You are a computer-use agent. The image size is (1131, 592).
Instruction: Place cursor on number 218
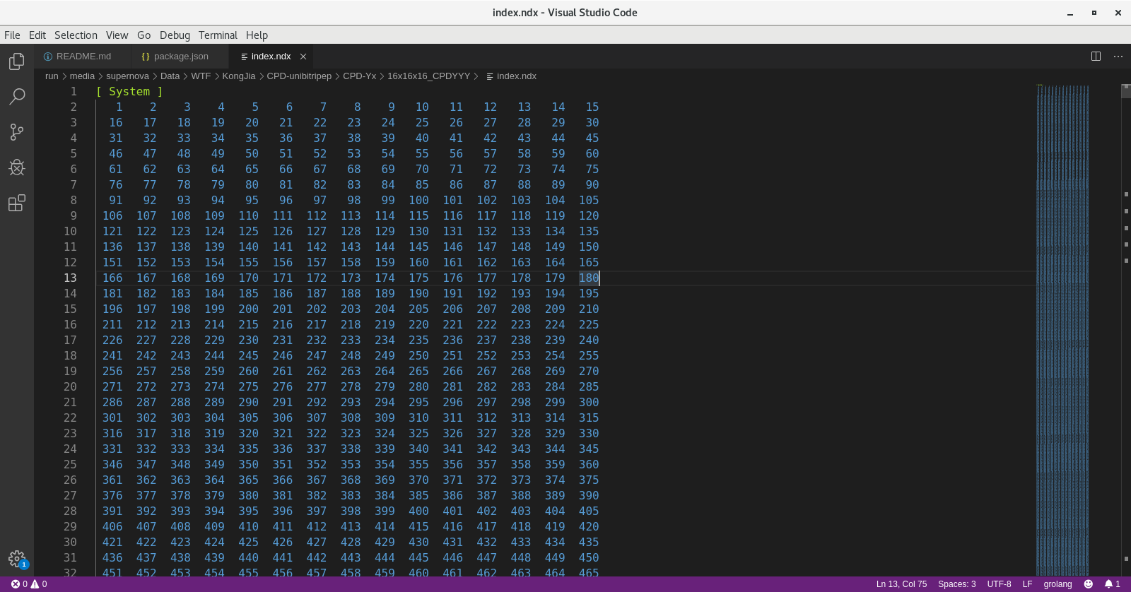tap(351, 325)
